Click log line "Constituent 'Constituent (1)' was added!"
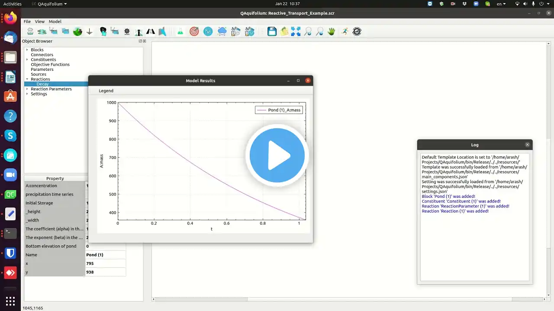The image size is (554, 311). click(461, 201)
